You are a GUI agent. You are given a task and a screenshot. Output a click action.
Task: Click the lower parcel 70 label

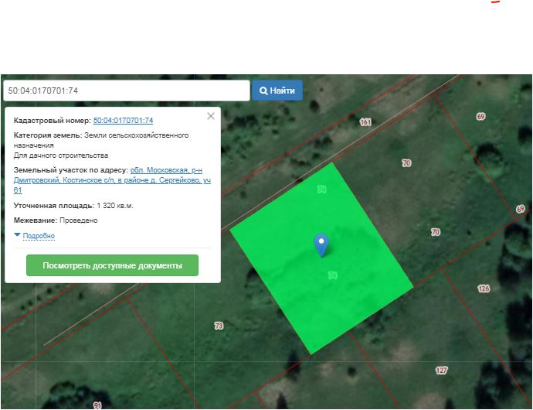(x=435, y=232)
